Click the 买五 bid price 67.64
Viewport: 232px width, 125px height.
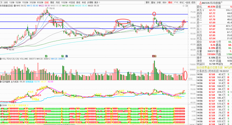(212, 38)
